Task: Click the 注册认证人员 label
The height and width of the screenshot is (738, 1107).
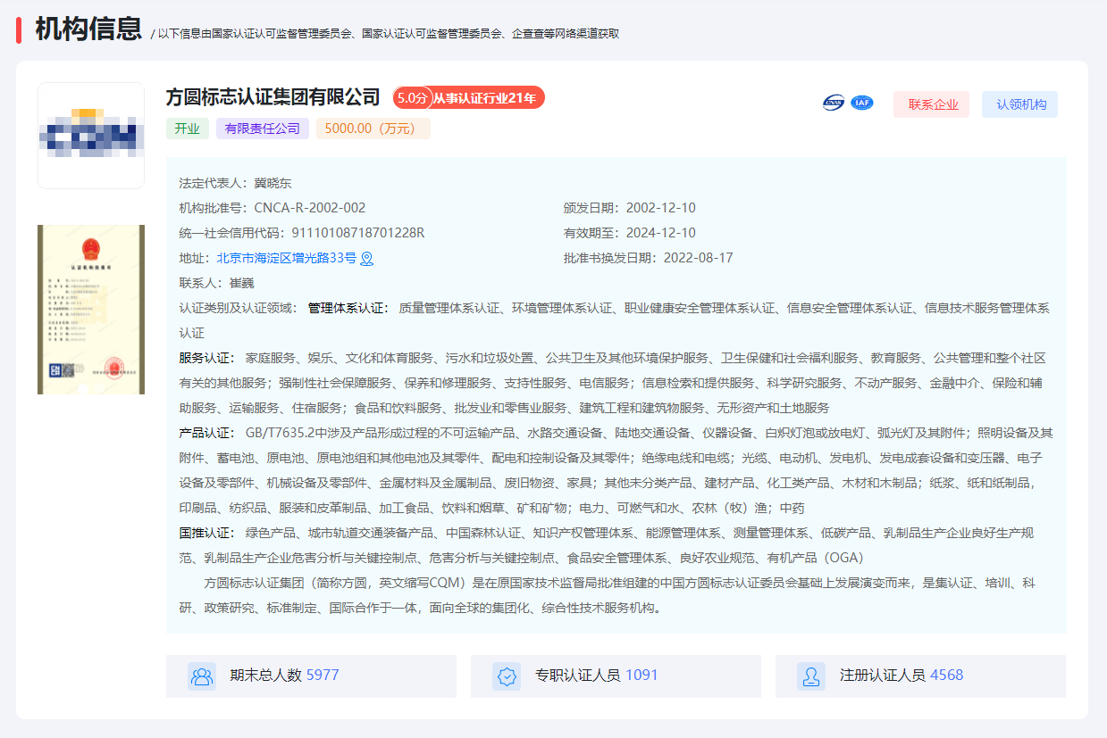Action: tap(882, 676)
